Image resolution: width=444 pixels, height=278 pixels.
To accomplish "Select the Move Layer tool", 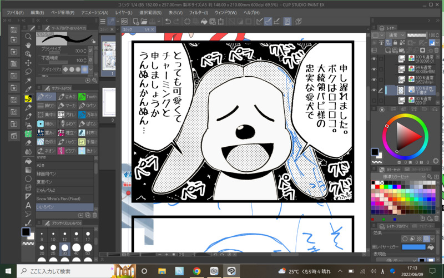I will click(28, 63).
